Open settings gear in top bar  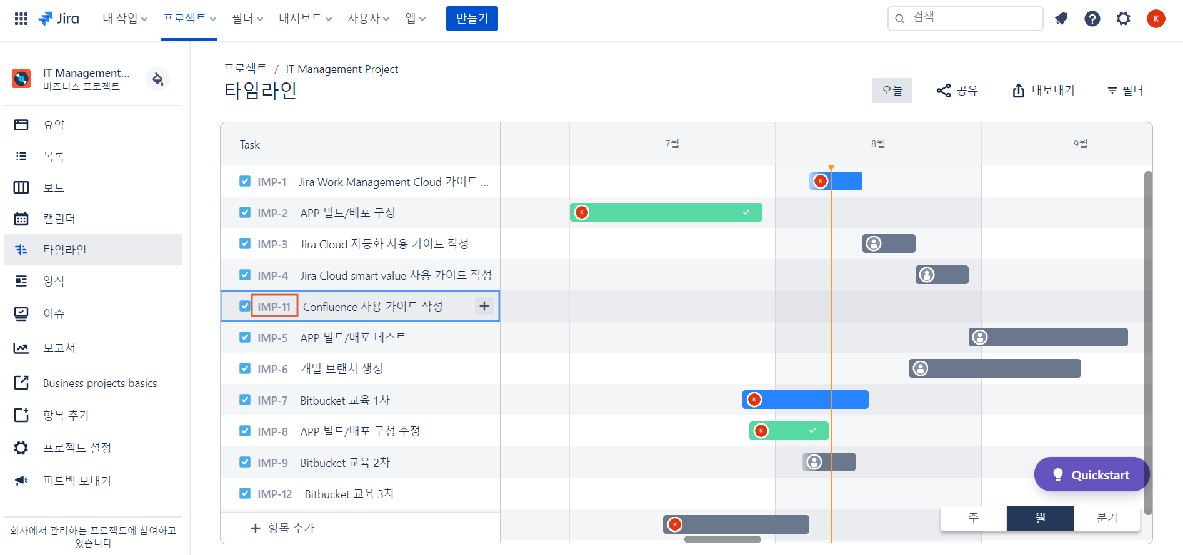tap(1124, 19)
